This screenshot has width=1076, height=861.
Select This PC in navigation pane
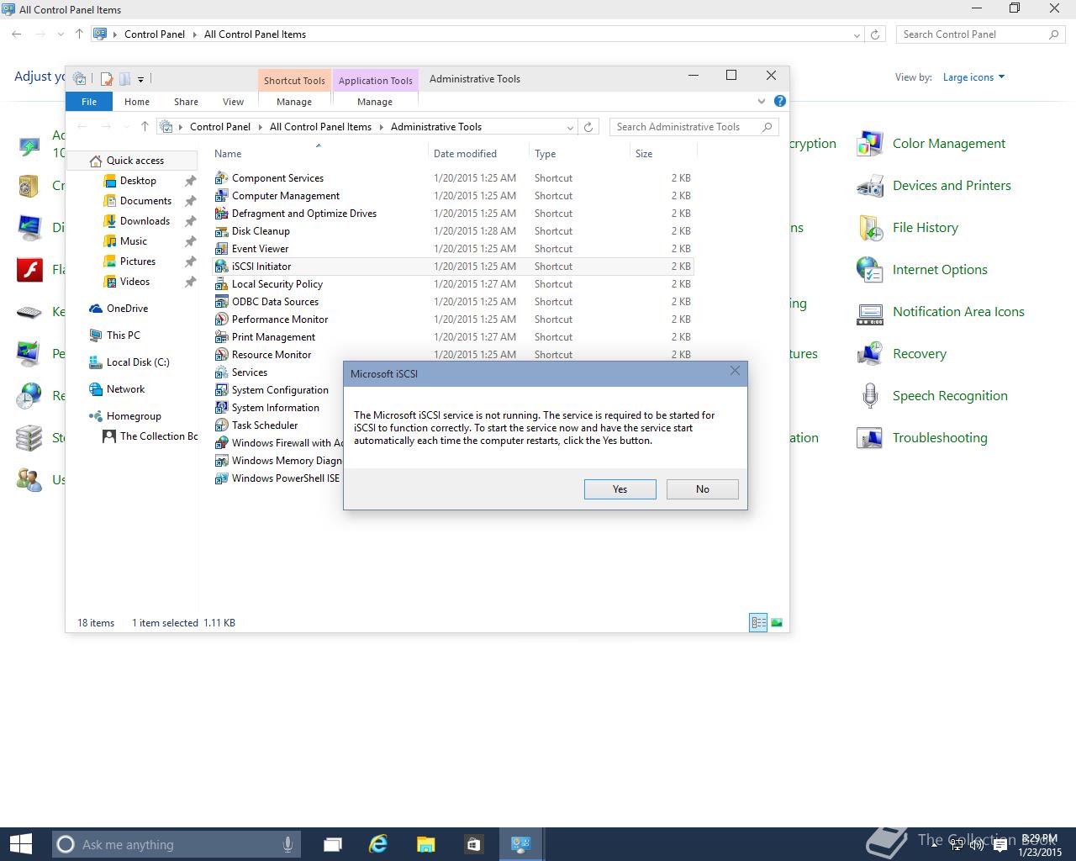[x=123, y=335]
